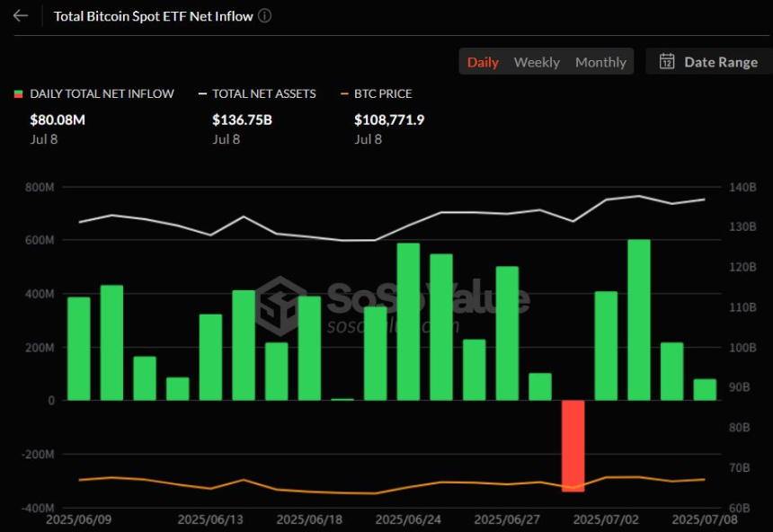
Task: Click the red negative outflow bar
Action: (x=573, y=445)
